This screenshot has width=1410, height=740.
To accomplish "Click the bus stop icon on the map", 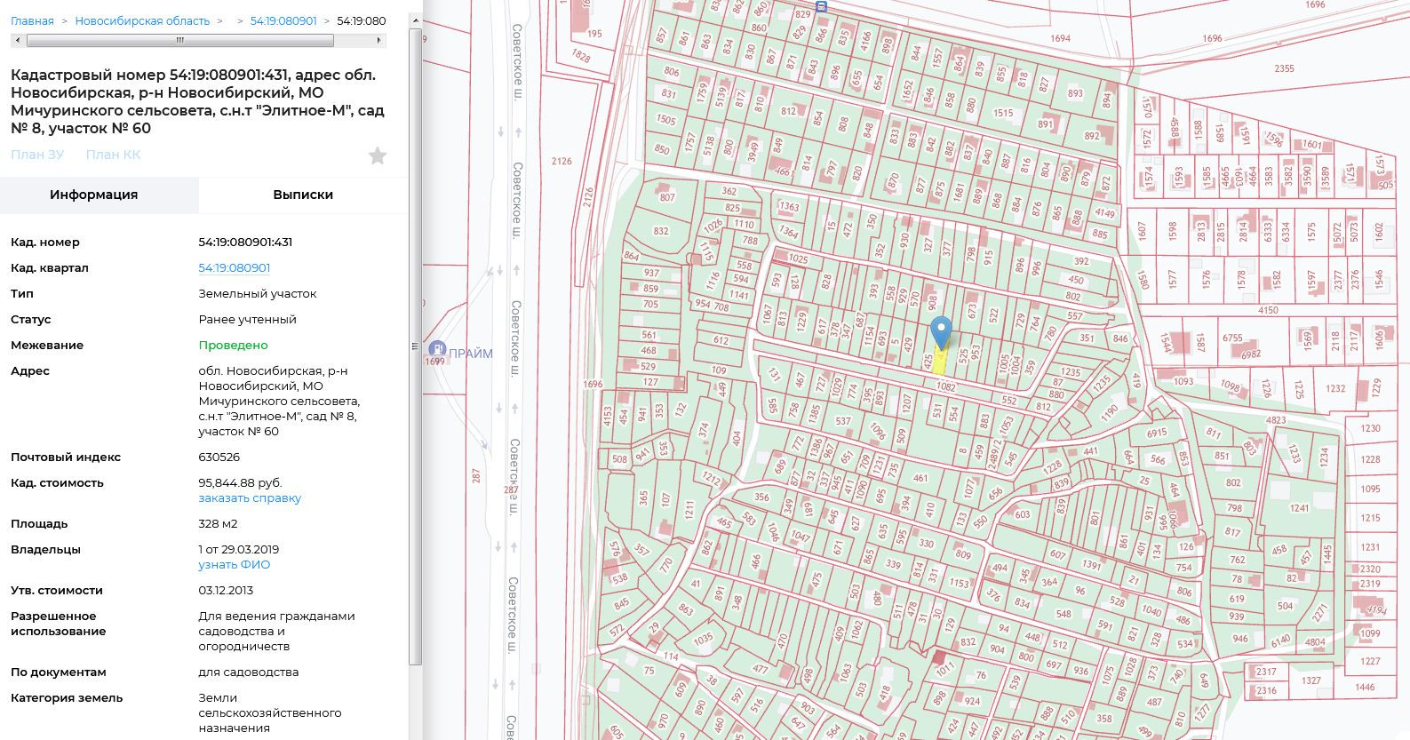I will pyautogui.click(x=821, y=5).
